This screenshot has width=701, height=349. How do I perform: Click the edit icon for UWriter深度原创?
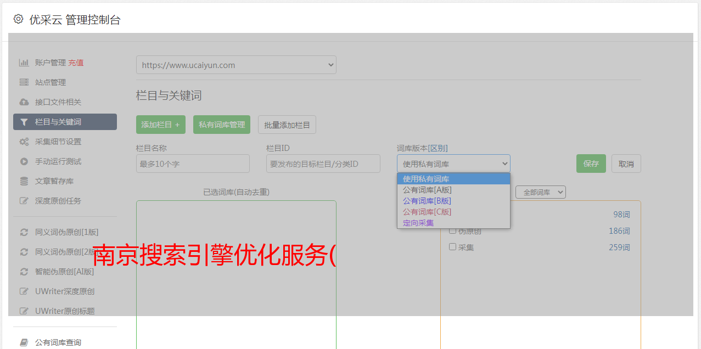(x=24, y=291)
